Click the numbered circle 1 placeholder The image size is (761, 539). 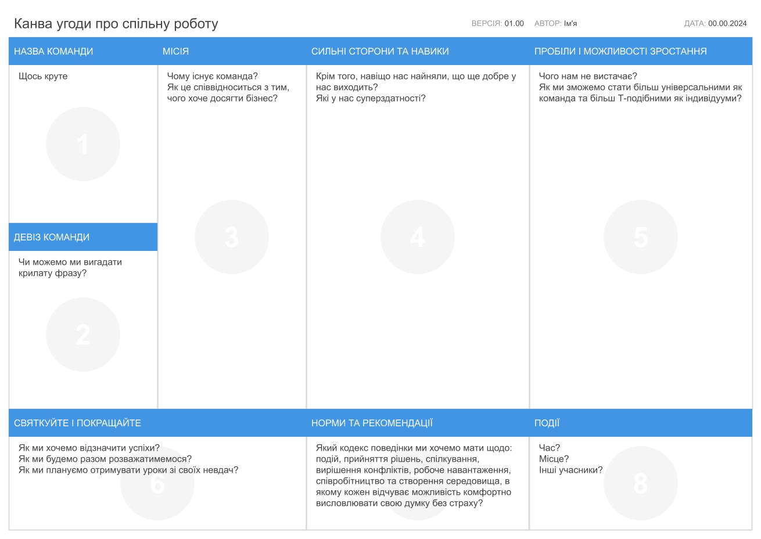[83, 144]
